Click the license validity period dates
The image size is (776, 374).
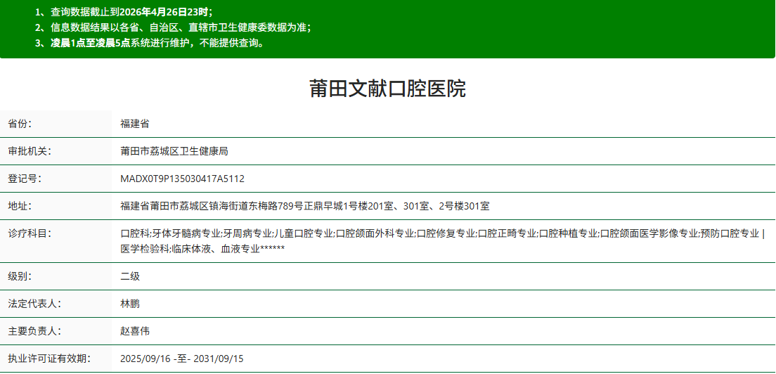point(182,359)
